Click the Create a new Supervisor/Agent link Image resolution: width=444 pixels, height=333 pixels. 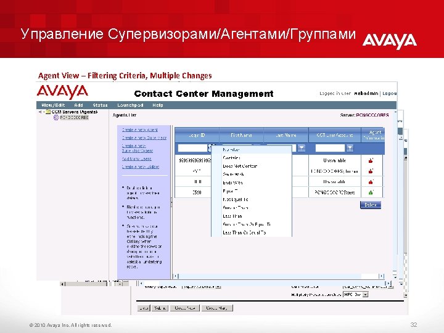tap(138, 148)
